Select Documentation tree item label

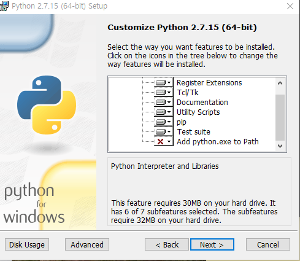tap(202, 103)
